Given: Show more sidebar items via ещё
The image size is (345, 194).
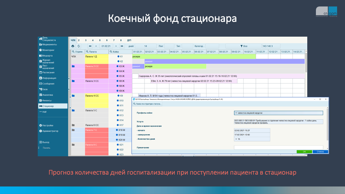Looking at the screenshot, I should pyautogui.click(x=43, y=112).
